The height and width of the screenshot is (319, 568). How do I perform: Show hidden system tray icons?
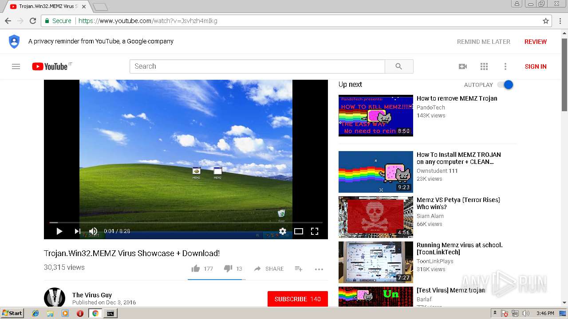pyautogui.click(x=495, y=313)
